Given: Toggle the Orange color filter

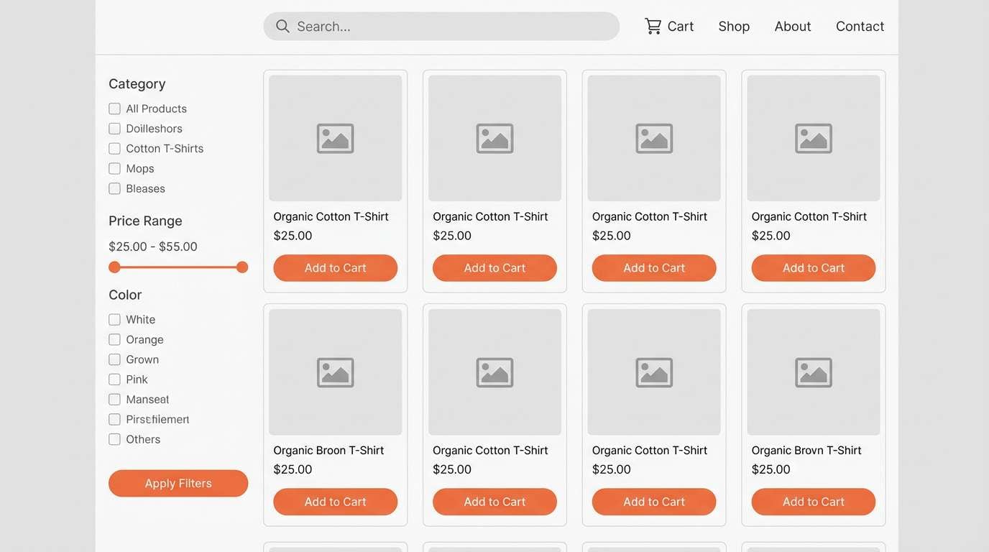Looking at the screenshot, I should (x=114, y=340).
